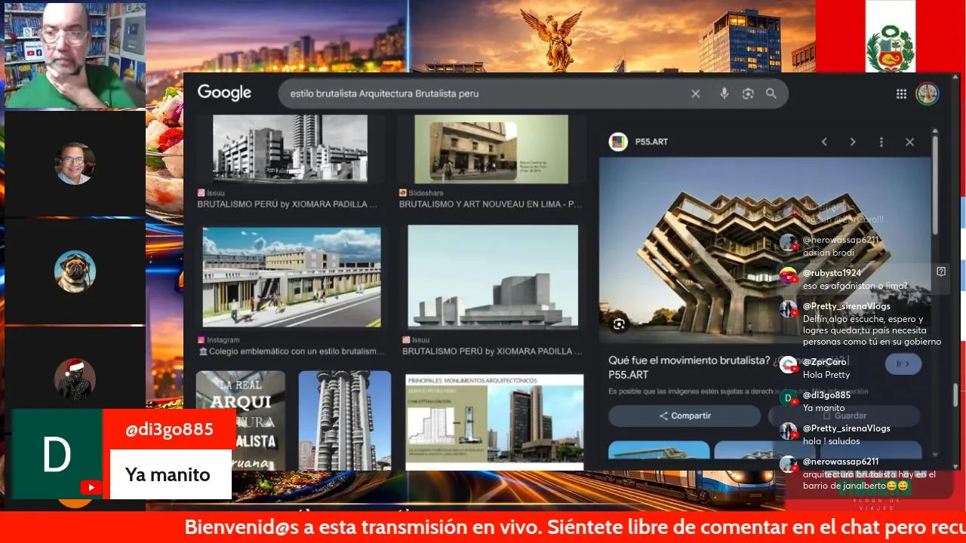Viewport: 966px width, 543px height.
Task: Click the 'hola ! saludos' chat message
Action: [835, 434]
